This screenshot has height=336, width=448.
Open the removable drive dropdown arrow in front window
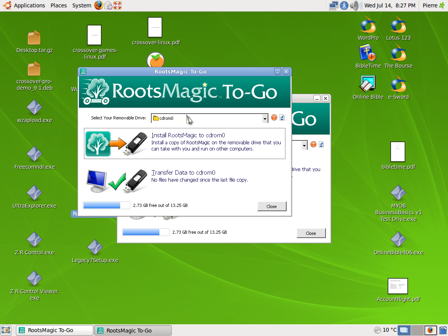click(x=265, y=118)
